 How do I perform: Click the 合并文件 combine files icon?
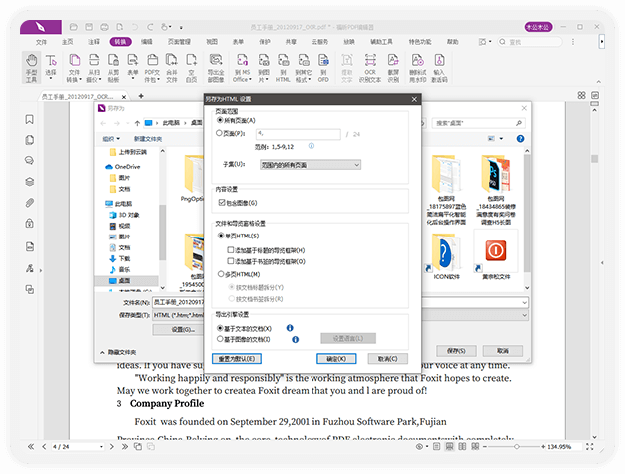pyautogui.click(x=172, y=68)
